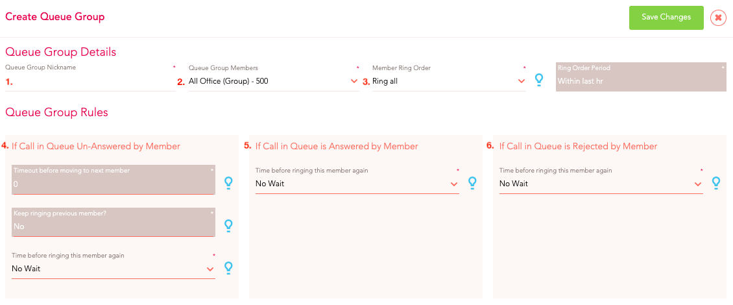Open the Queue Group Members dropdown
This screenshot has width=733, height=305.
click(x=274, y=81)
